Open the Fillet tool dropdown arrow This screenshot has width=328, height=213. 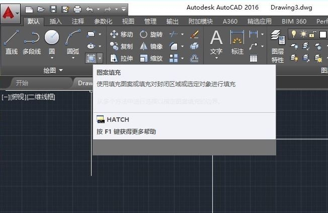click(x=182, y=46)
